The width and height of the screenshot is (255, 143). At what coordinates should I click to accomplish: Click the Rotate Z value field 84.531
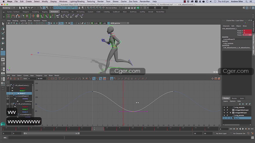247,35
